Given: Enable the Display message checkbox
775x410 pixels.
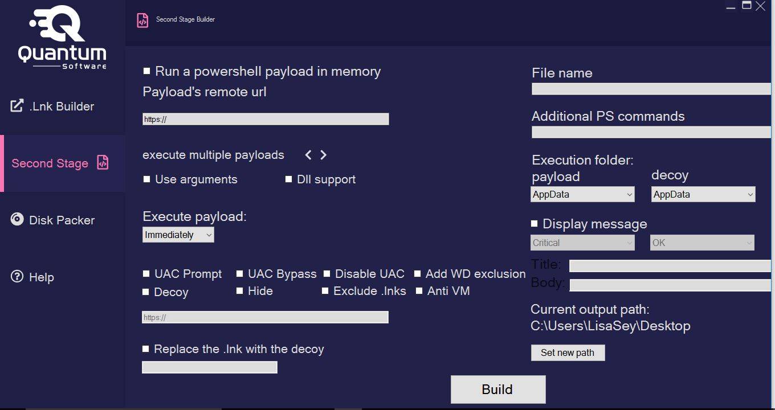Looking at the screenshot, I should pyautogui.click(x=535, y=223).
